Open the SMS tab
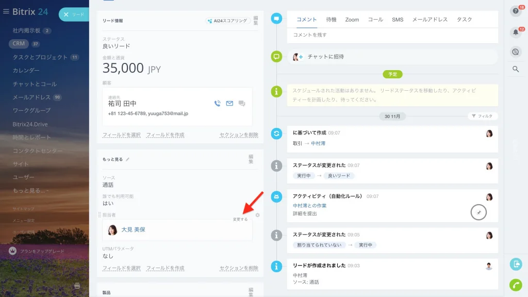528x297 pixels. (x=398, y=20)
